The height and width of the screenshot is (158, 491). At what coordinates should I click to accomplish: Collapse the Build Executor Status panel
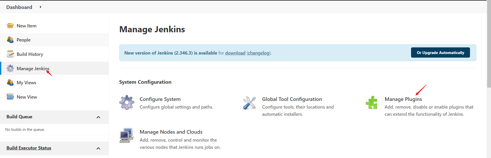click(98, 148)
